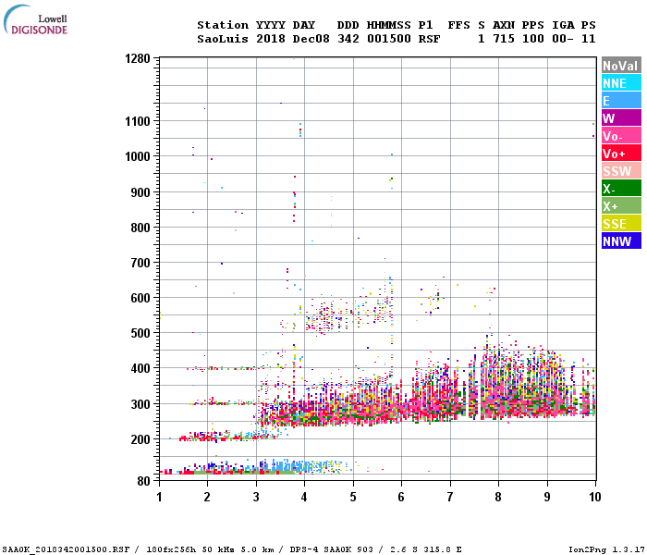647x555 pixels.
Task: Click the Station header label
Action: [223, 25]
